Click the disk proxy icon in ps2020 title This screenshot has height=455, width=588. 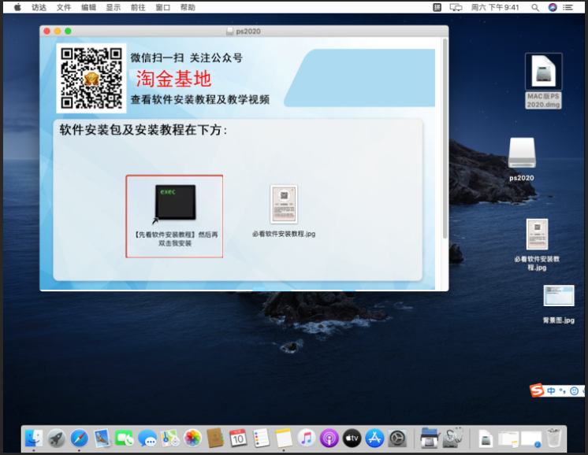click(x=230, y=31)
